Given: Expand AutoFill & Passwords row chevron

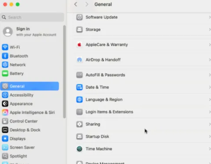Looking at the screenshot, I should pos(210,75).
